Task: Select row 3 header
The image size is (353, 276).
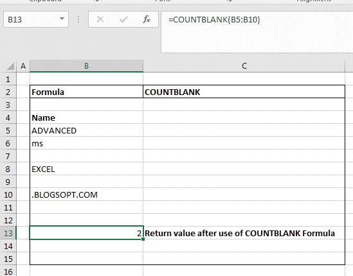Action: point(8,105)
